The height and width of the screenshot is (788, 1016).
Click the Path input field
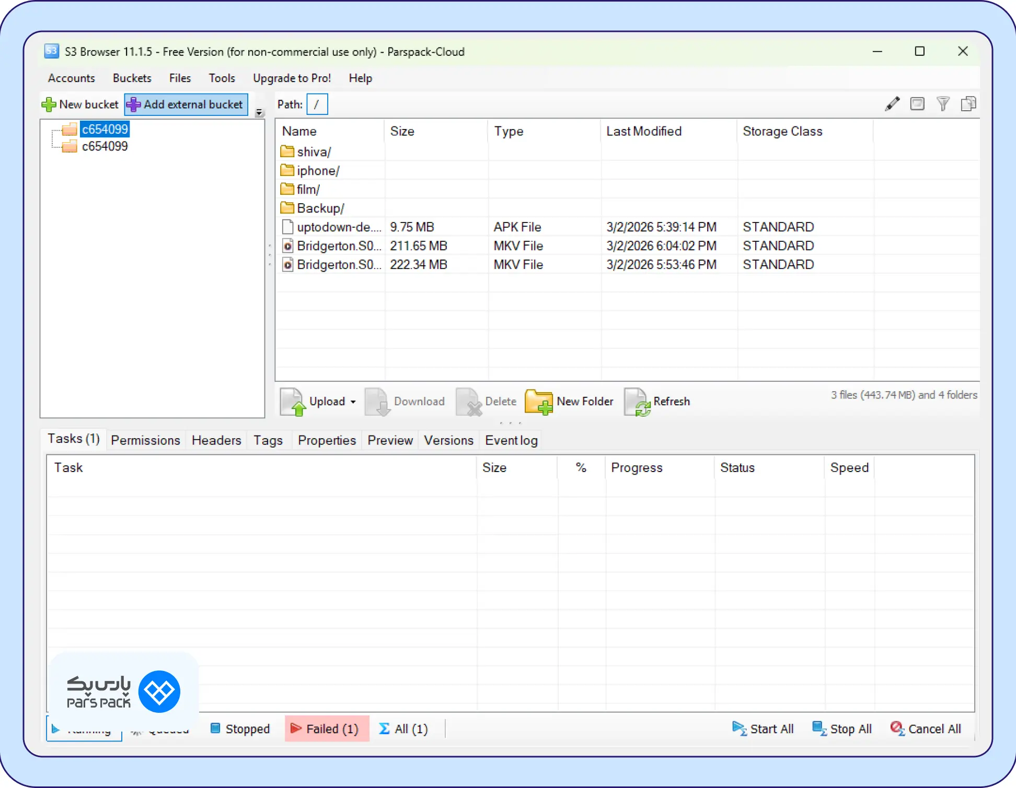[x=317, y=104]
